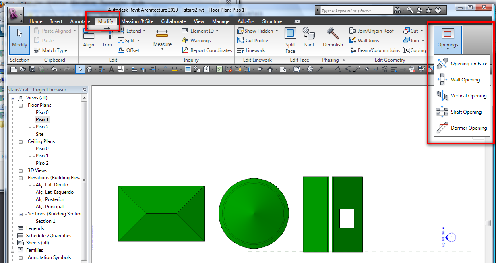Select the pointer arrow icon in quick access toolbar
This screenshot has height=263, width=496.
click(81, 69)
